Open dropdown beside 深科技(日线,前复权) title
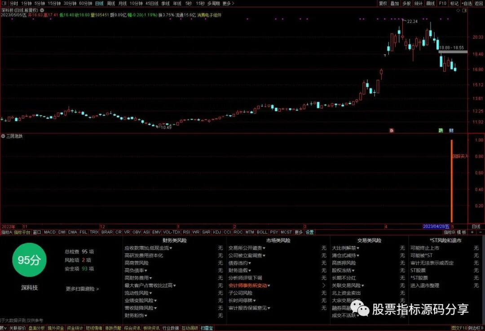Viewport: 485px width, 331px height. [x=42, y=10]
